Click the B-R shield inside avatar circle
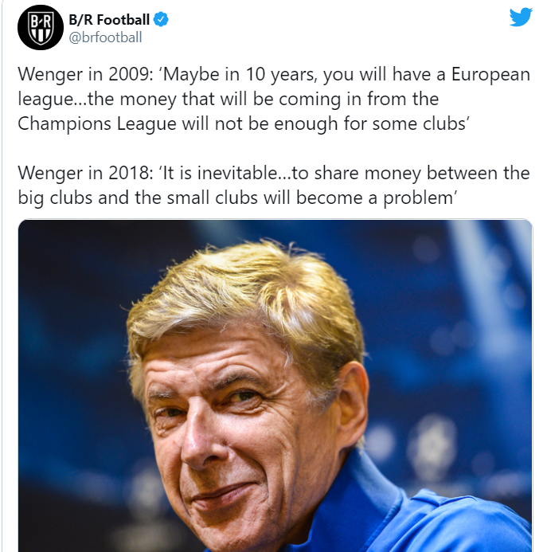547x552 pixels. pos(41,28)
